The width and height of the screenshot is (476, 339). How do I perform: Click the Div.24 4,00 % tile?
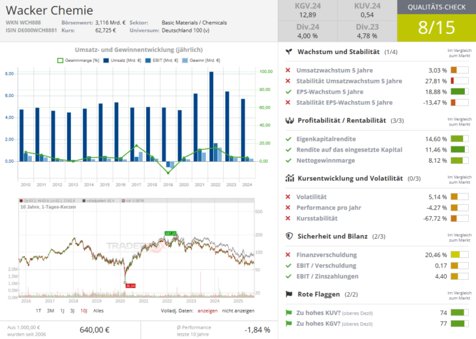[308, 31]
